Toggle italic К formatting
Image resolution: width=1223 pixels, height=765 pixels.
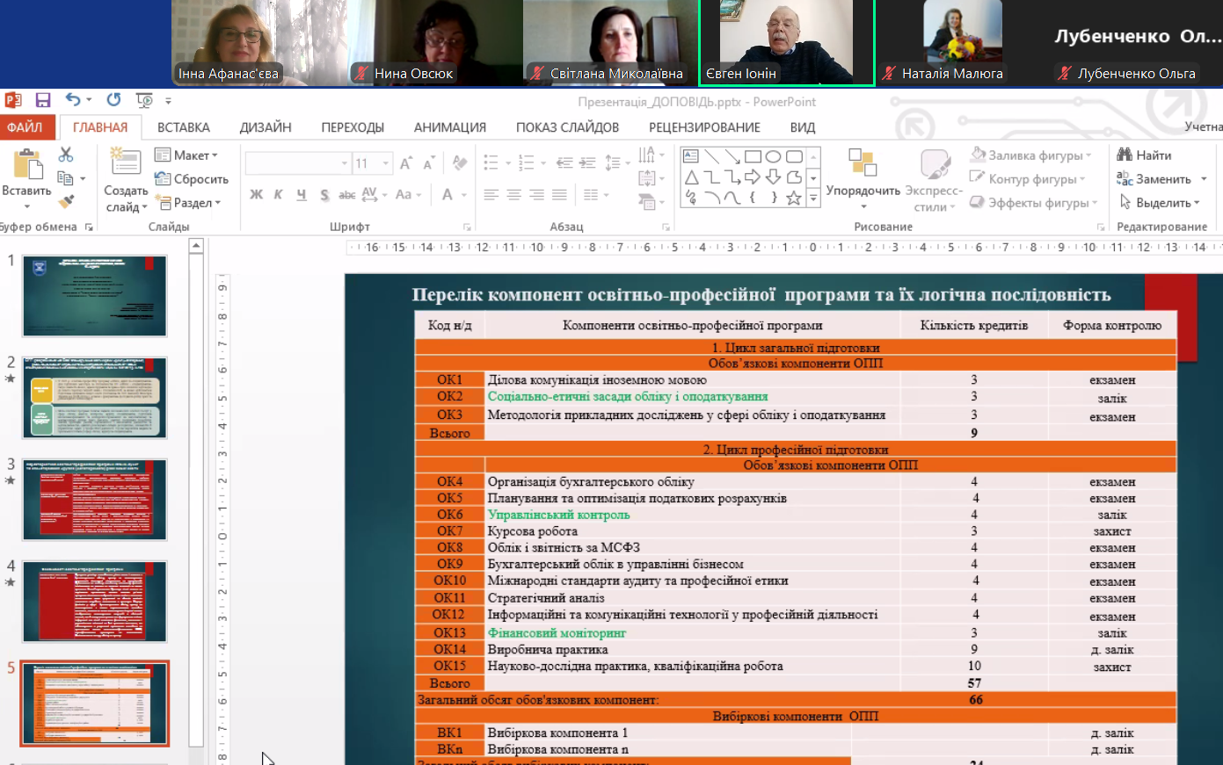pos(278,194)
